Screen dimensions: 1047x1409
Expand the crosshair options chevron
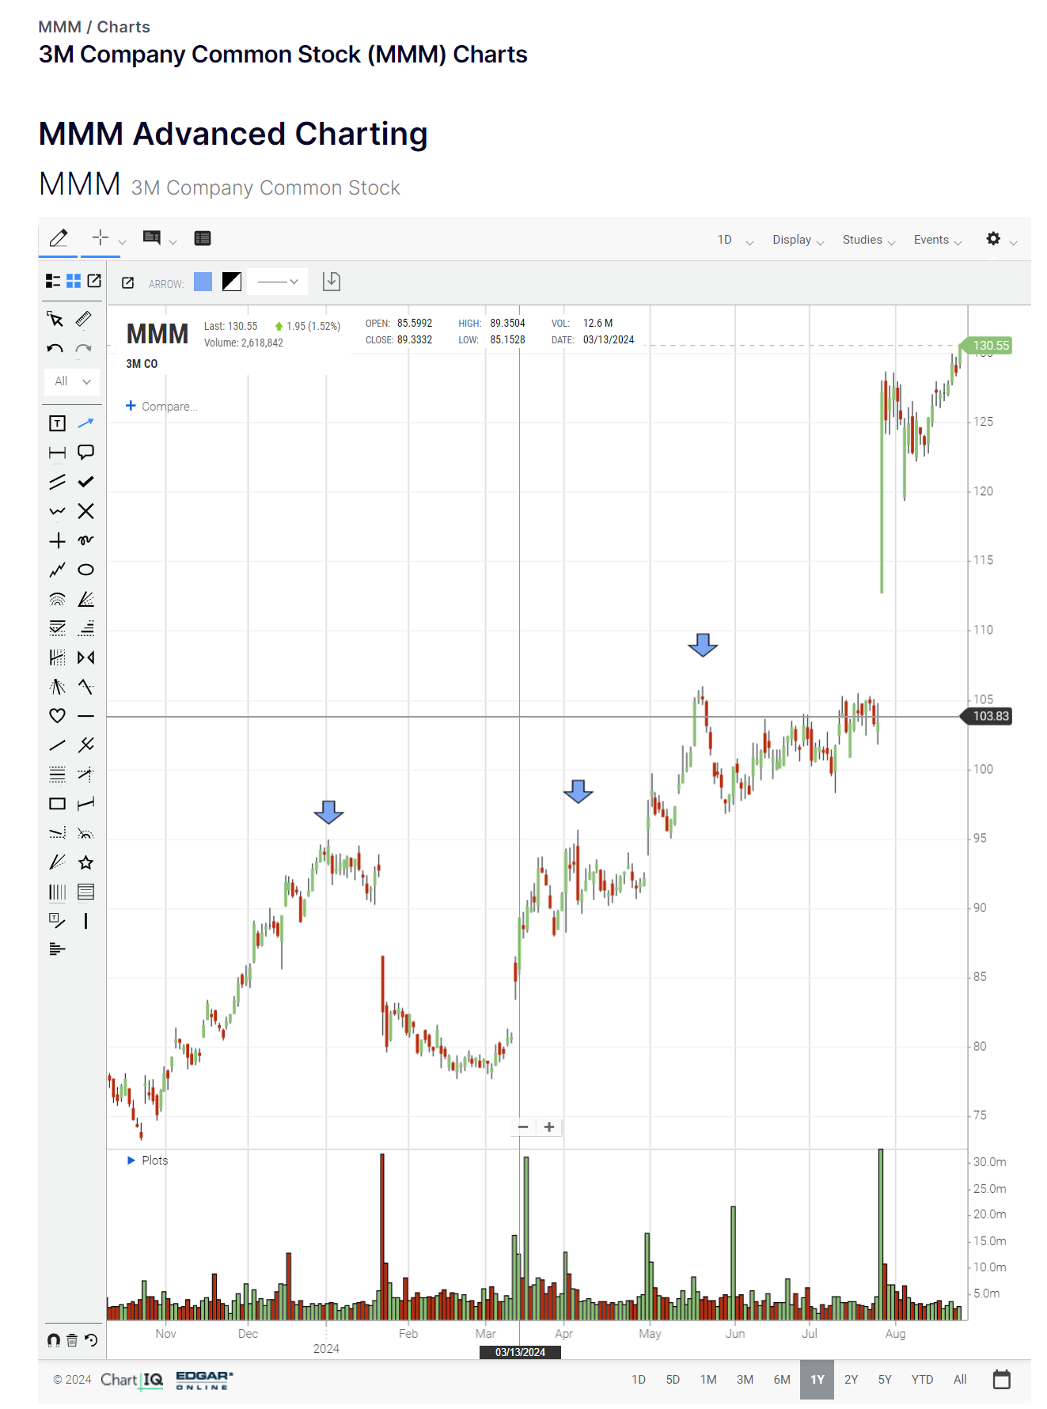122,241
